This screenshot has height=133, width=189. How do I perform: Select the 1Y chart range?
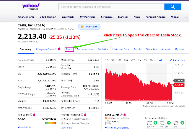pos(140,60)
